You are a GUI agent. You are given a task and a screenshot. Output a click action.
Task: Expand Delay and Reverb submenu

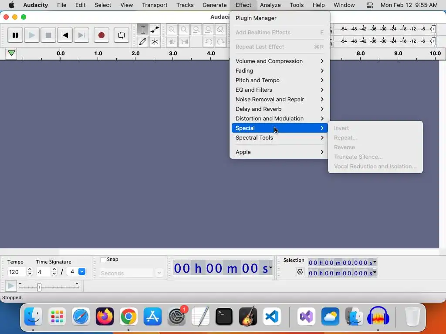point(280,109)
